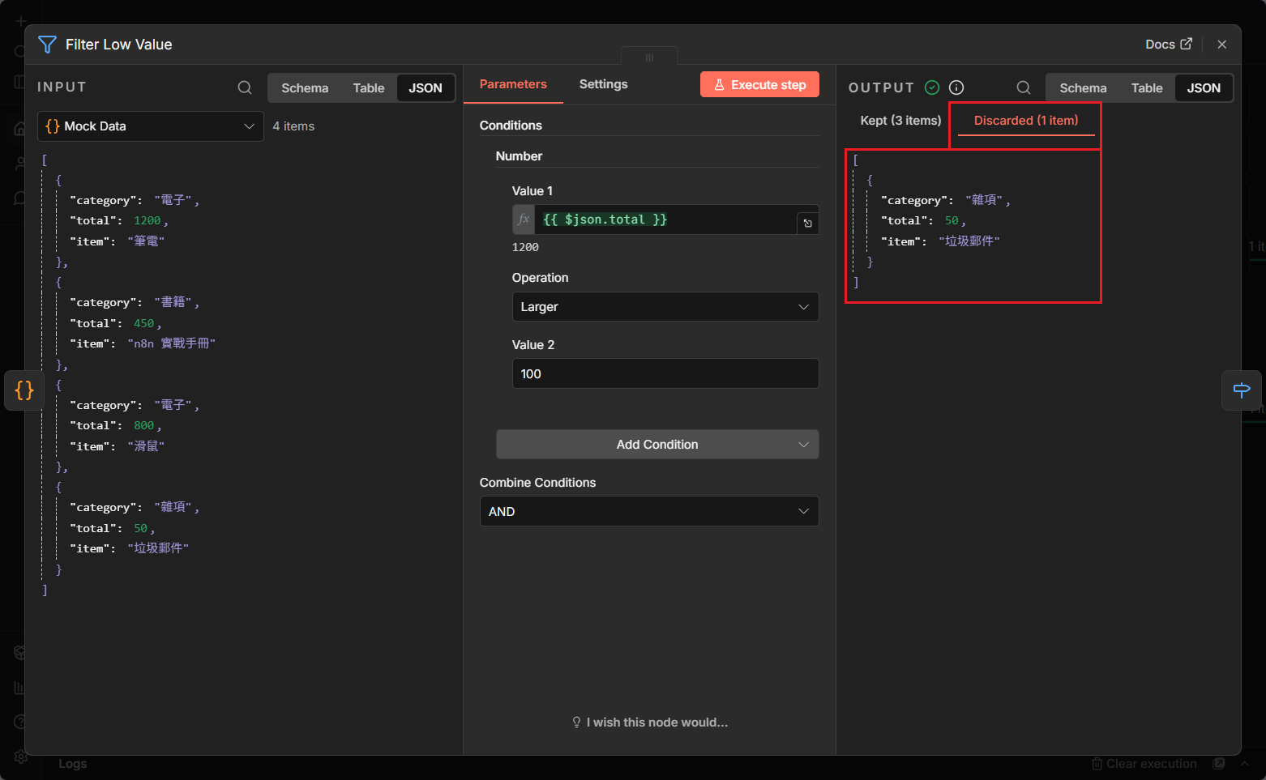
Task: Click the output info icon
Action: click(x=956, y=87)
